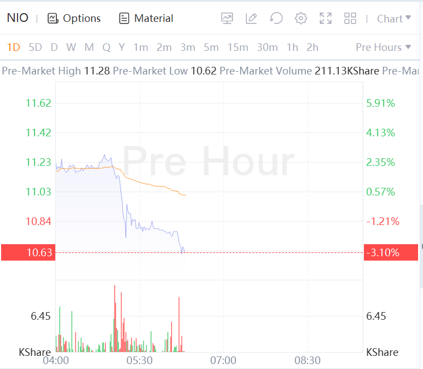Choose the 15m interval
The height and width of the screenshot is (369, 423).
coord(237,47)
